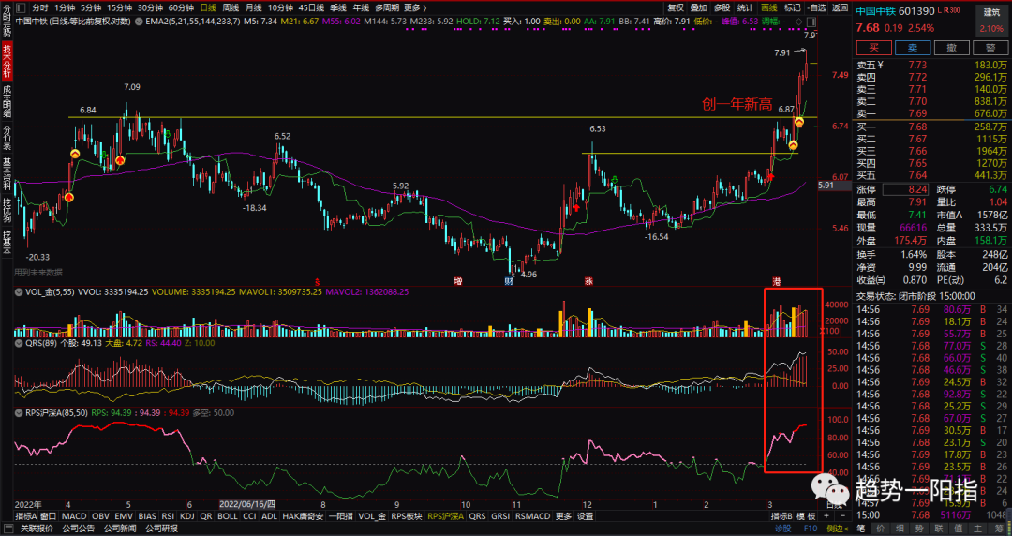The height and width of the screenshot is (536, 1012).
Task: Click the 指标B indicator group button
Action: click(781, 516)
